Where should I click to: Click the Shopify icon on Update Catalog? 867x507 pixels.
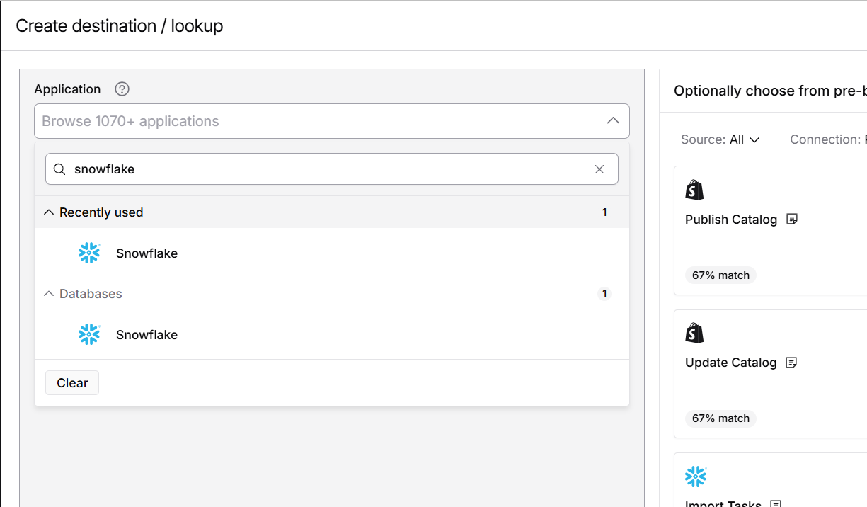[694, 333]
